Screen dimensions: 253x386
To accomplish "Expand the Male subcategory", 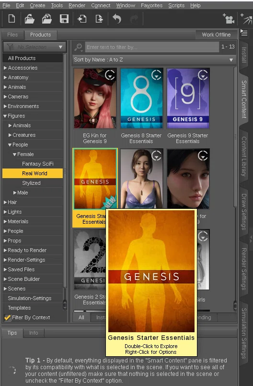I will pyautogui.click(x=15, y=193).
